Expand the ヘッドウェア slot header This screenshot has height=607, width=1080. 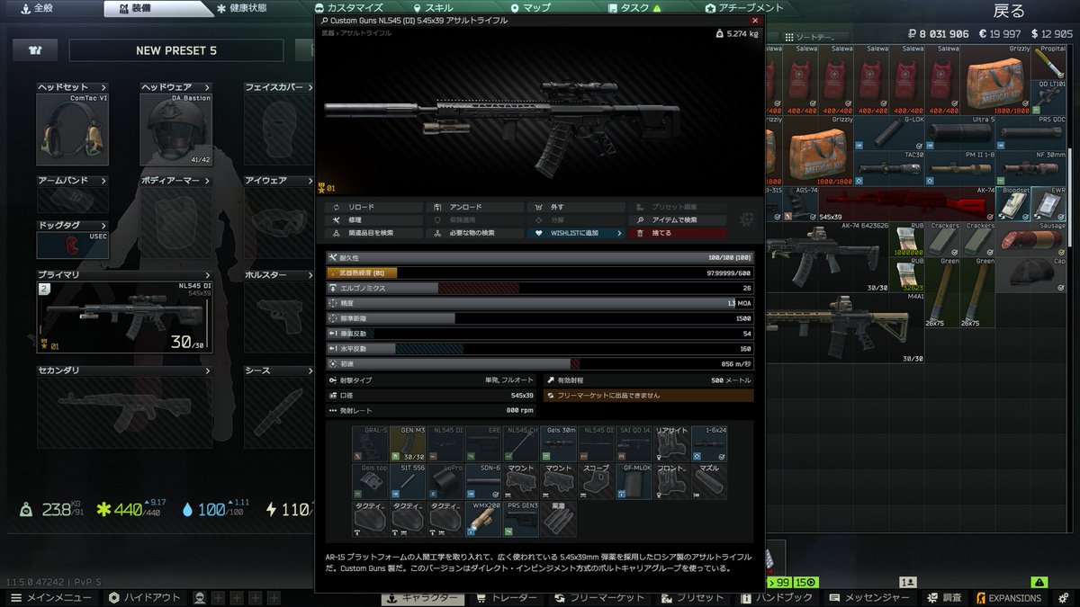pyautogui.click(x=176, y=87)
